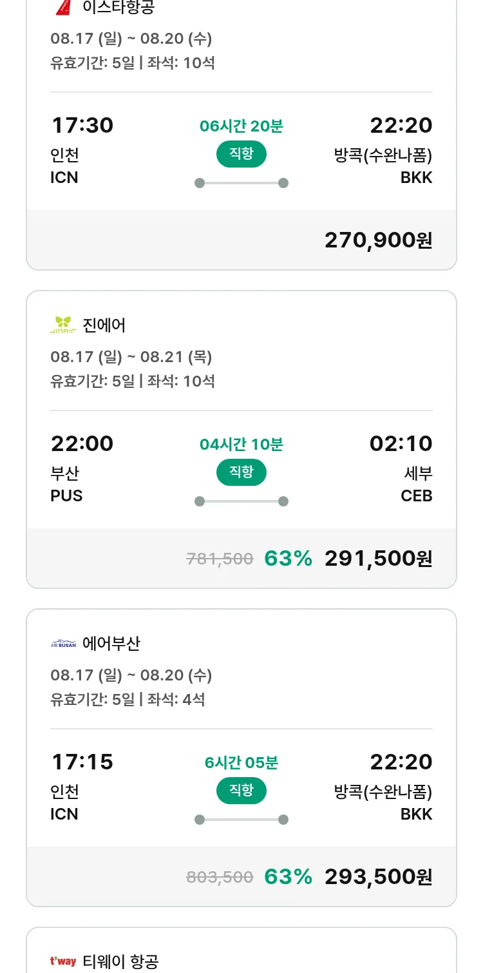
Task: Tap the 티웨이 항공 airline name
Action: pyautogui.click(x=120, y=961)
